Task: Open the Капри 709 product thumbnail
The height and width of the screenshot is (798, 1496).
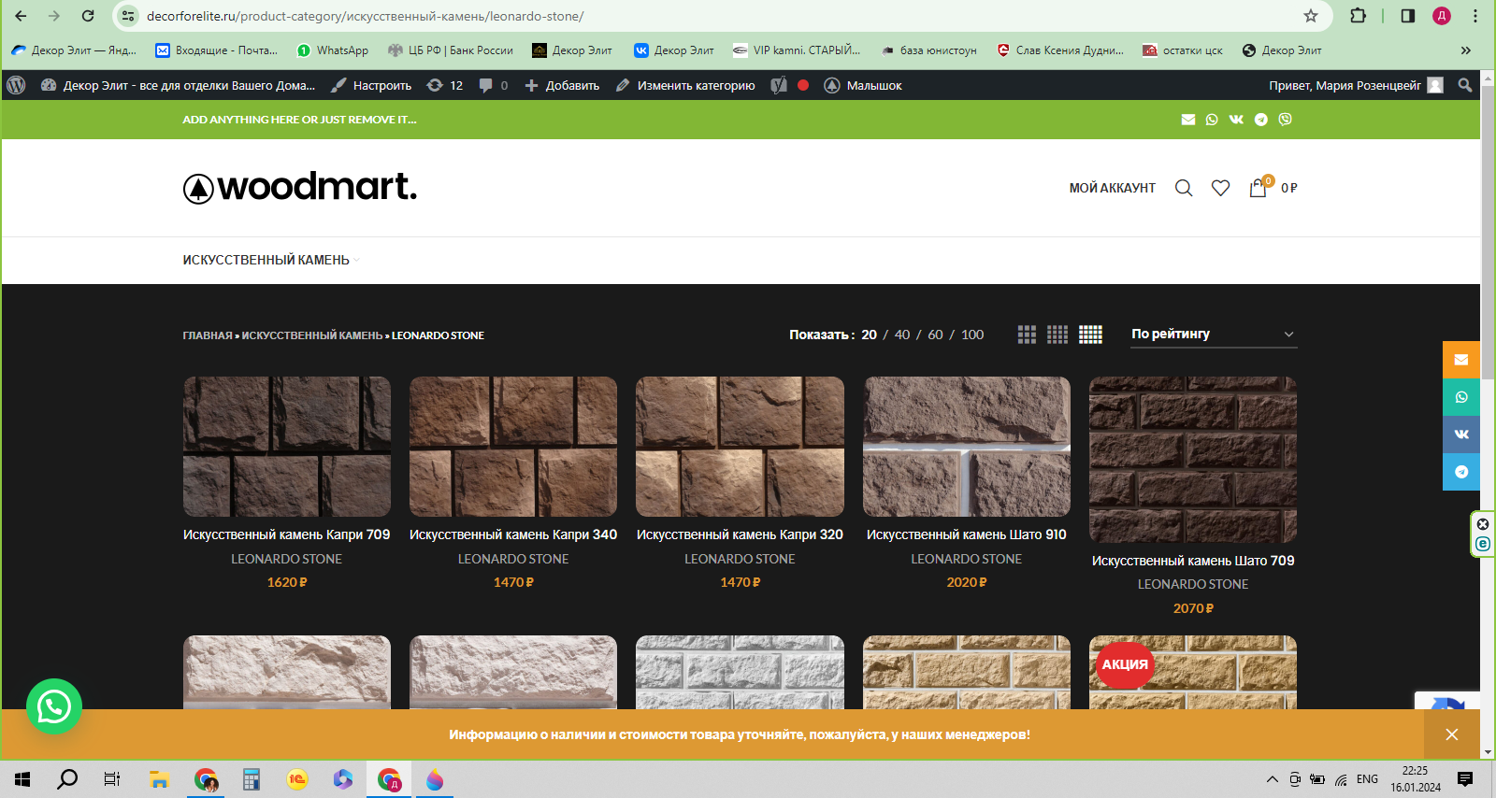Action: click(287, 447)
